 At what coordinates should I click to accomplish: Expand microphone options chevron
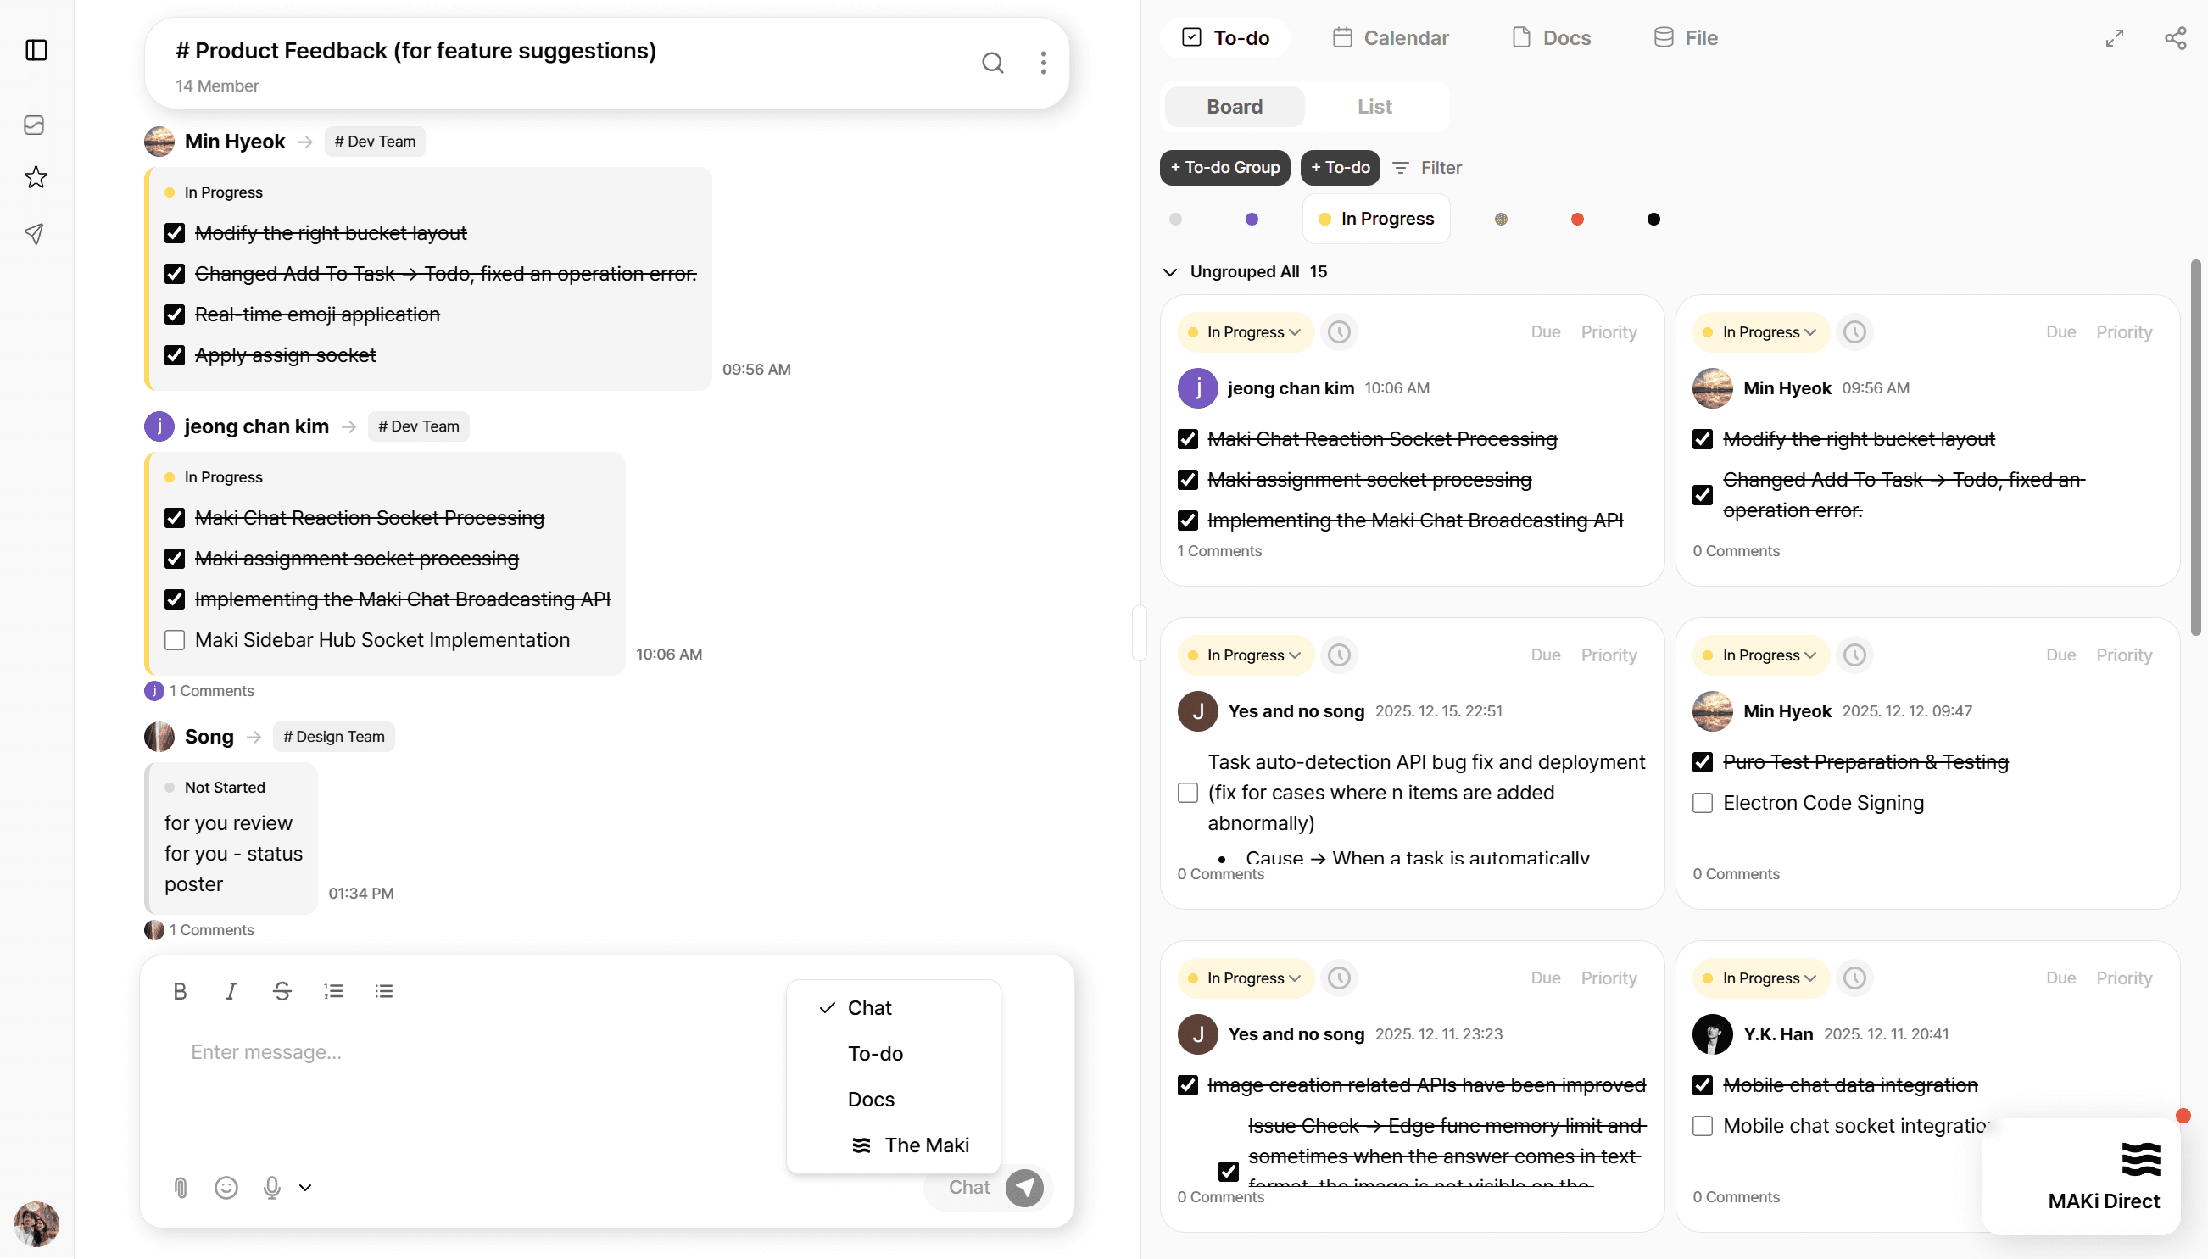[x=305, y=1187]
